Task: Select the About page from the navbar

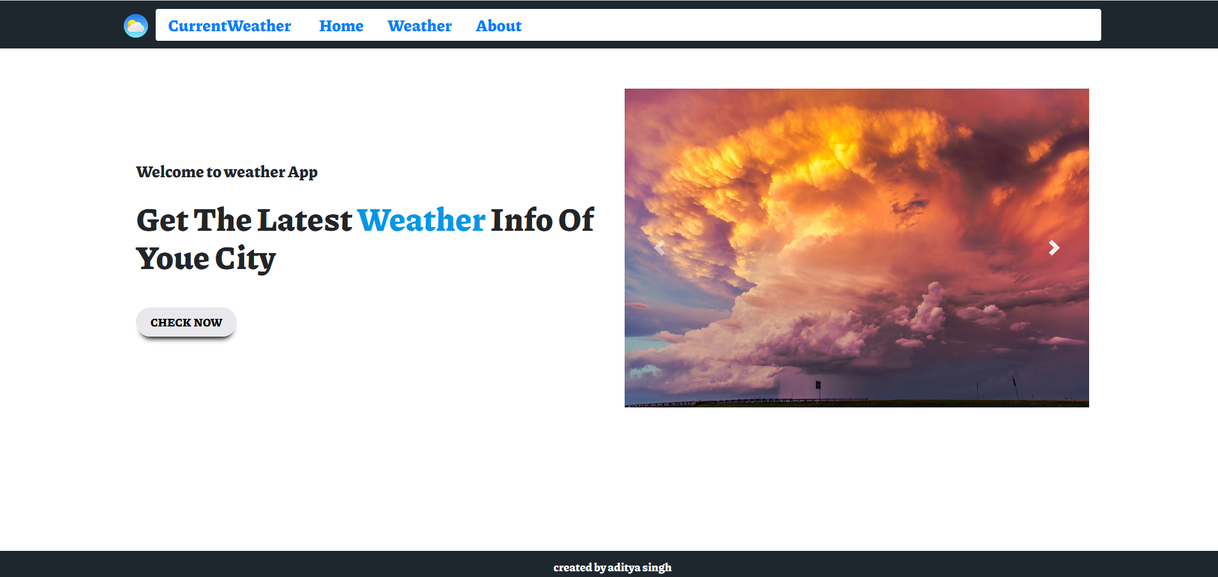Action: [498, 26]
